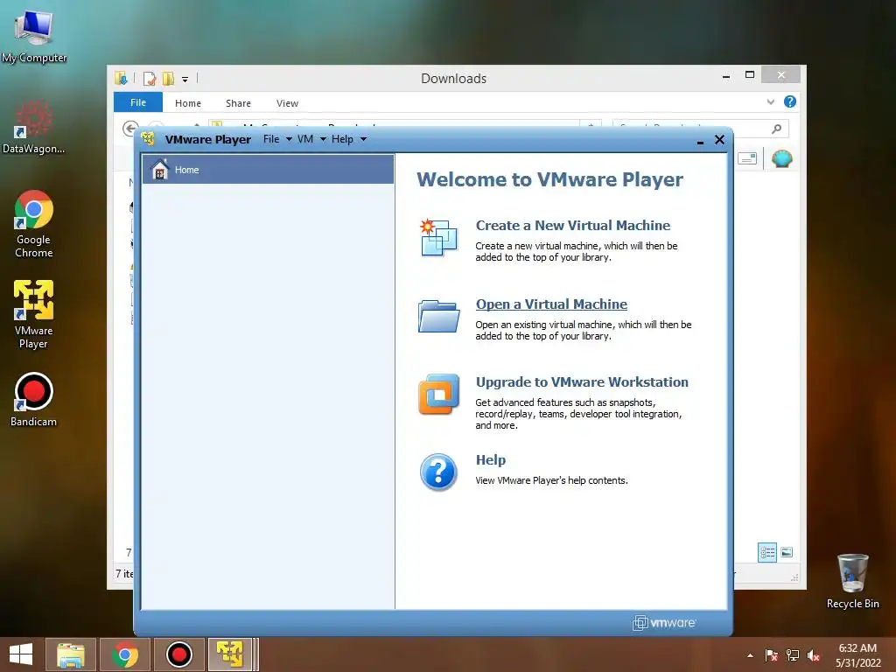Screen dimensions: 896x672
Task: Expand the Help menu dropdown arrow
Action: [363, 139]
